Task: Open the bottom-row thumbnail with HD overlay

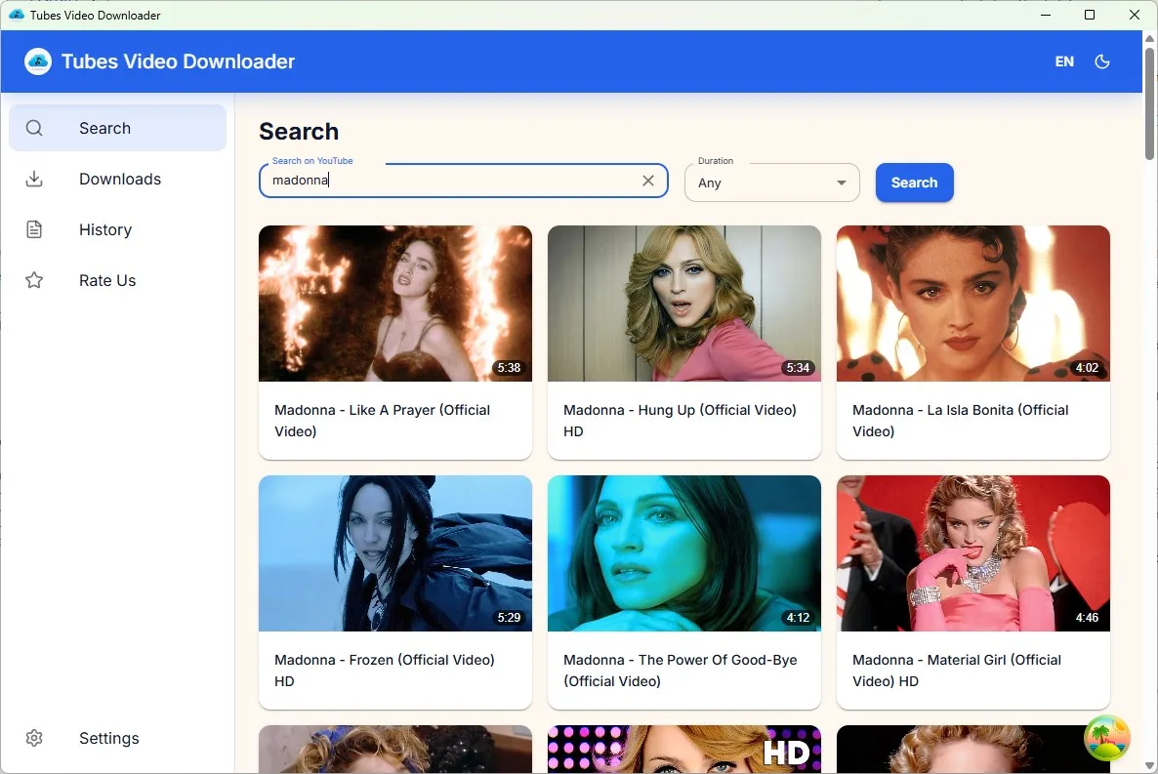Action: click(x=683, y=749)
